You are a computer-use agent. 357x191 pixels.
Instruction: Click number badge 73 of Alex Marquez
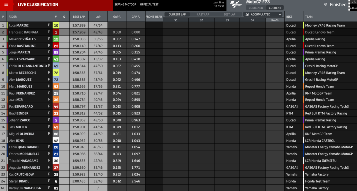click(56, 80)
